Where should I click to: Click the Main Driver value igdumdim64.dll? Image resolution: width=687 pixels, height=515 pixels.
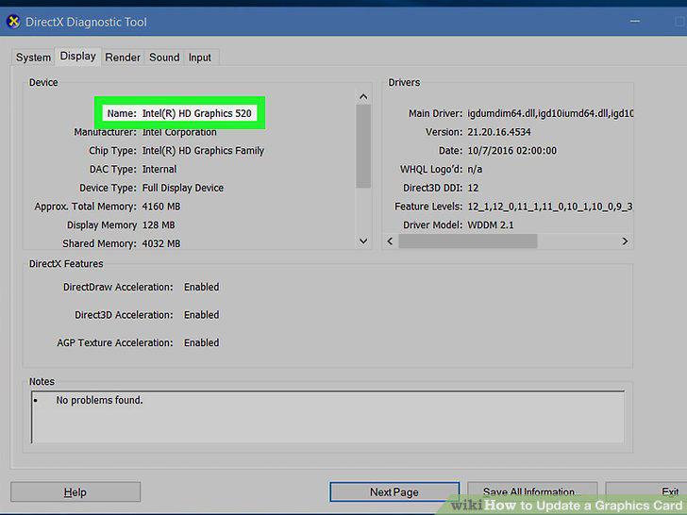click(x=550, y=113)
